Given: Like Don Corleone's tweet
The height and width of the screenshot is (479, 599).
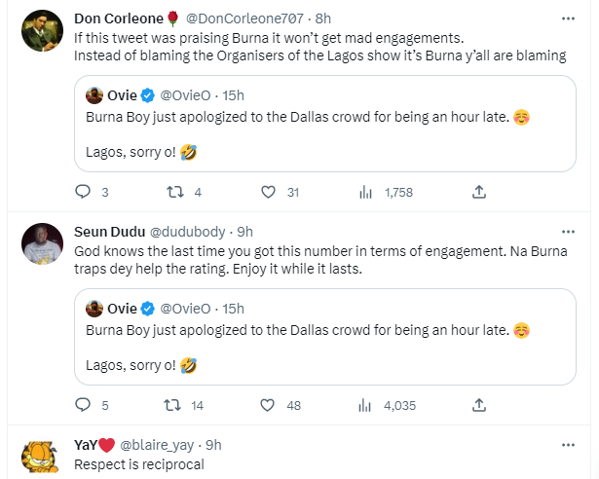Looking at the screenshot, I should [267, 193].
